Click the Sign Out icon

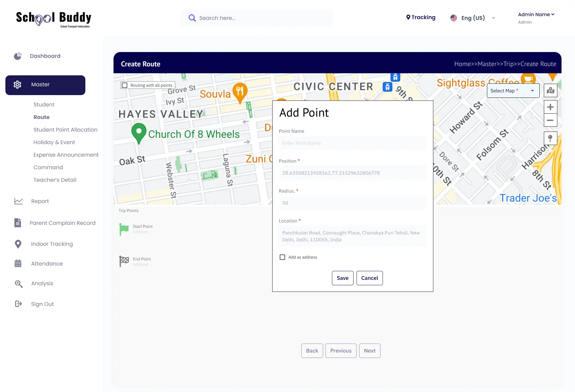pyautogui.click(x=18, y=304)
